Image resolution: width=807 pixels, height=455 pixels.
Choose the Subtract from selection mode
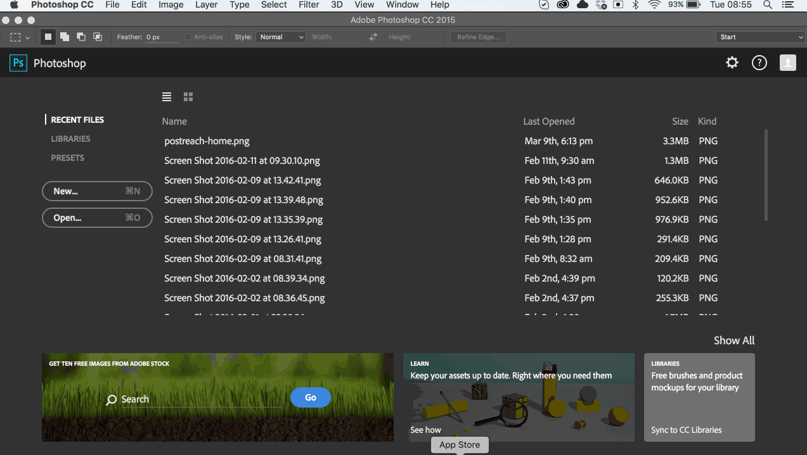[x=81, y=37]
